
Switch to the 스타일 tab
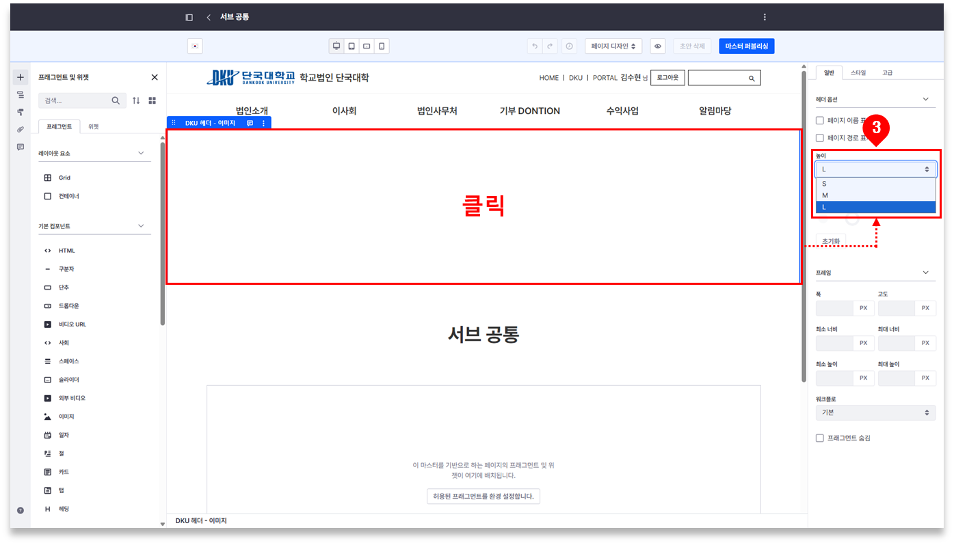858,72
